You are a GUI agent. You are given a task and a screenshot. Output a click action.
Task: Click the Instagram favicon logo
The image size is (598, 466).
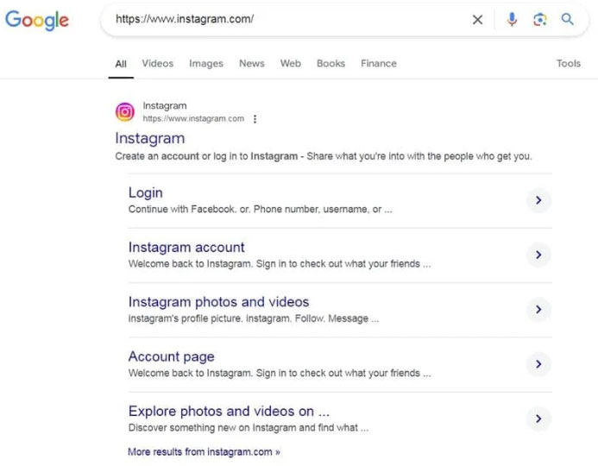pos(125,111)
